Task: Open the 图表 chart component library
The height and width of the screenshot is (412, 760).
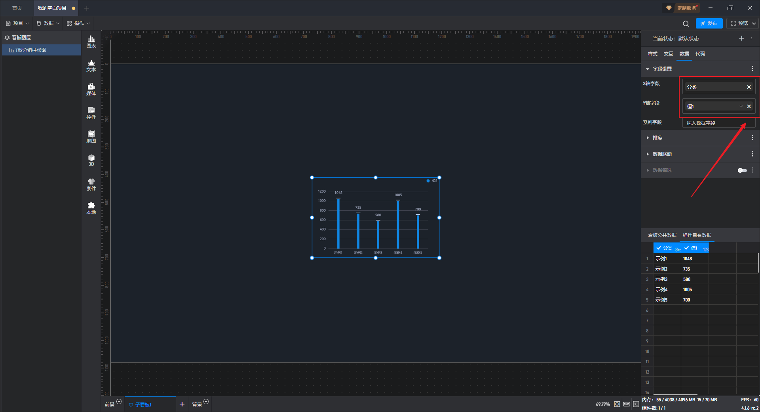Action: [x=91, y=42]
